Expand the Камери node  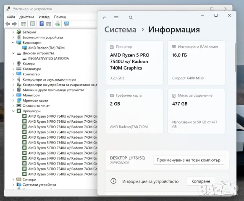13,64
